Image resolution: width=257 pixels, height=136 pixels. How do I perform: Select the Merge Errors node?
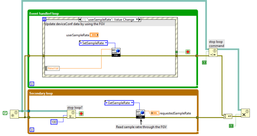pyautogui.click(x=228, y=116)
